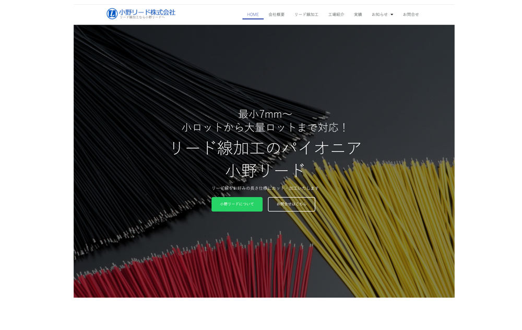Expand the お知らせ dropdown arrow
This screenshot has height=330, width=522.
tap(392, 15)
